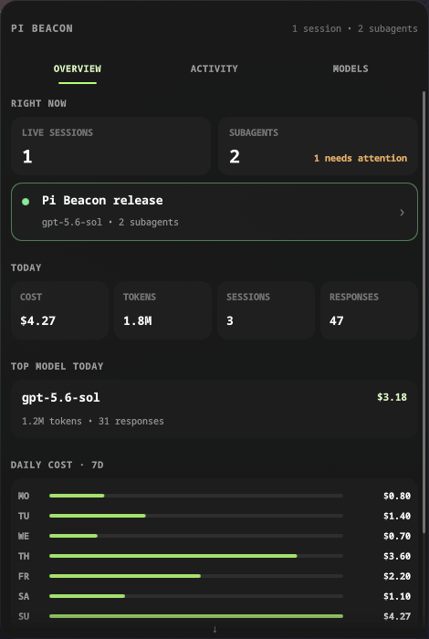The height and width of the screenshot is (639, 429).
Task: Click the Tokens 1.8M card
Action: click(x=162, y=310)
